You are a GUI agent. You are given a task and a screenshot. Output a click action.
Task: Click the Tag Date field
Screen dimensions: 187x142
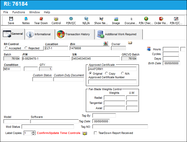click(x=101, y=121)
